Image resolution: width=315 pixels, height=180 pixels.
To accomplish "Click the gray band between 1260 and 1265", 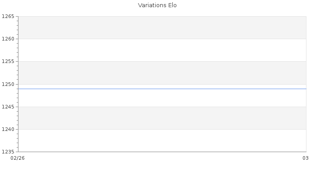I will (162, 27).
